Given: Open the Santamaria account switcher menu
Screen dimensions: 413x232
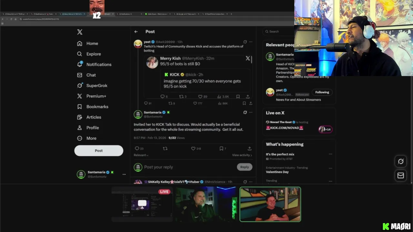Looking at the screenshot, I should coord(101,174).
